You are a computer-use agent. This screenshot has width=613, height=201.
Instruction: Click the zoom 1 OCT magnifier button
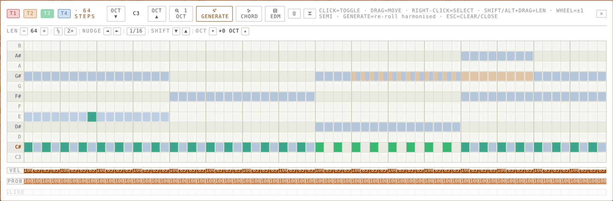[x=181, y=14]
